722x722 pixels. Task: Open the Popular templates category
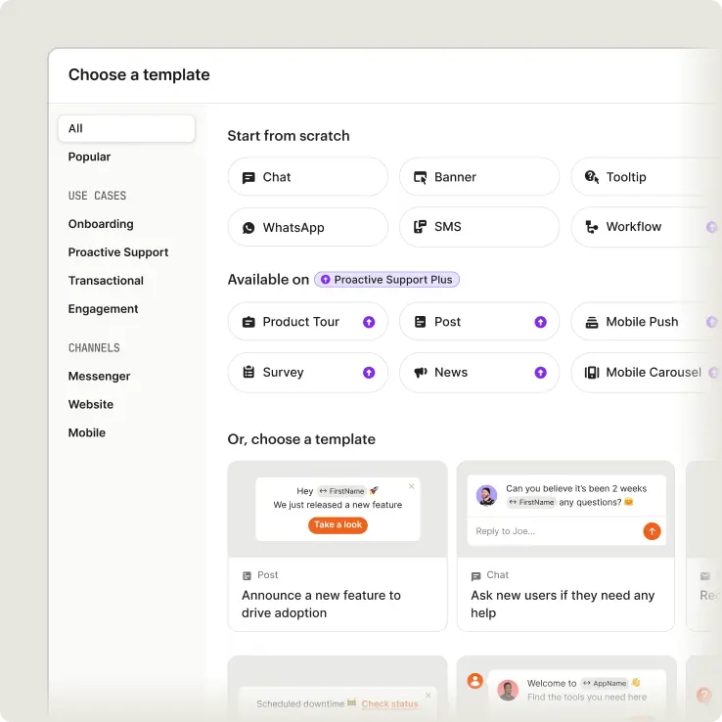[89, 157]
